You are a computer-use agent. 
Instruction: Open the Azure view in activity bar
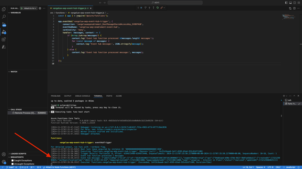4,47
